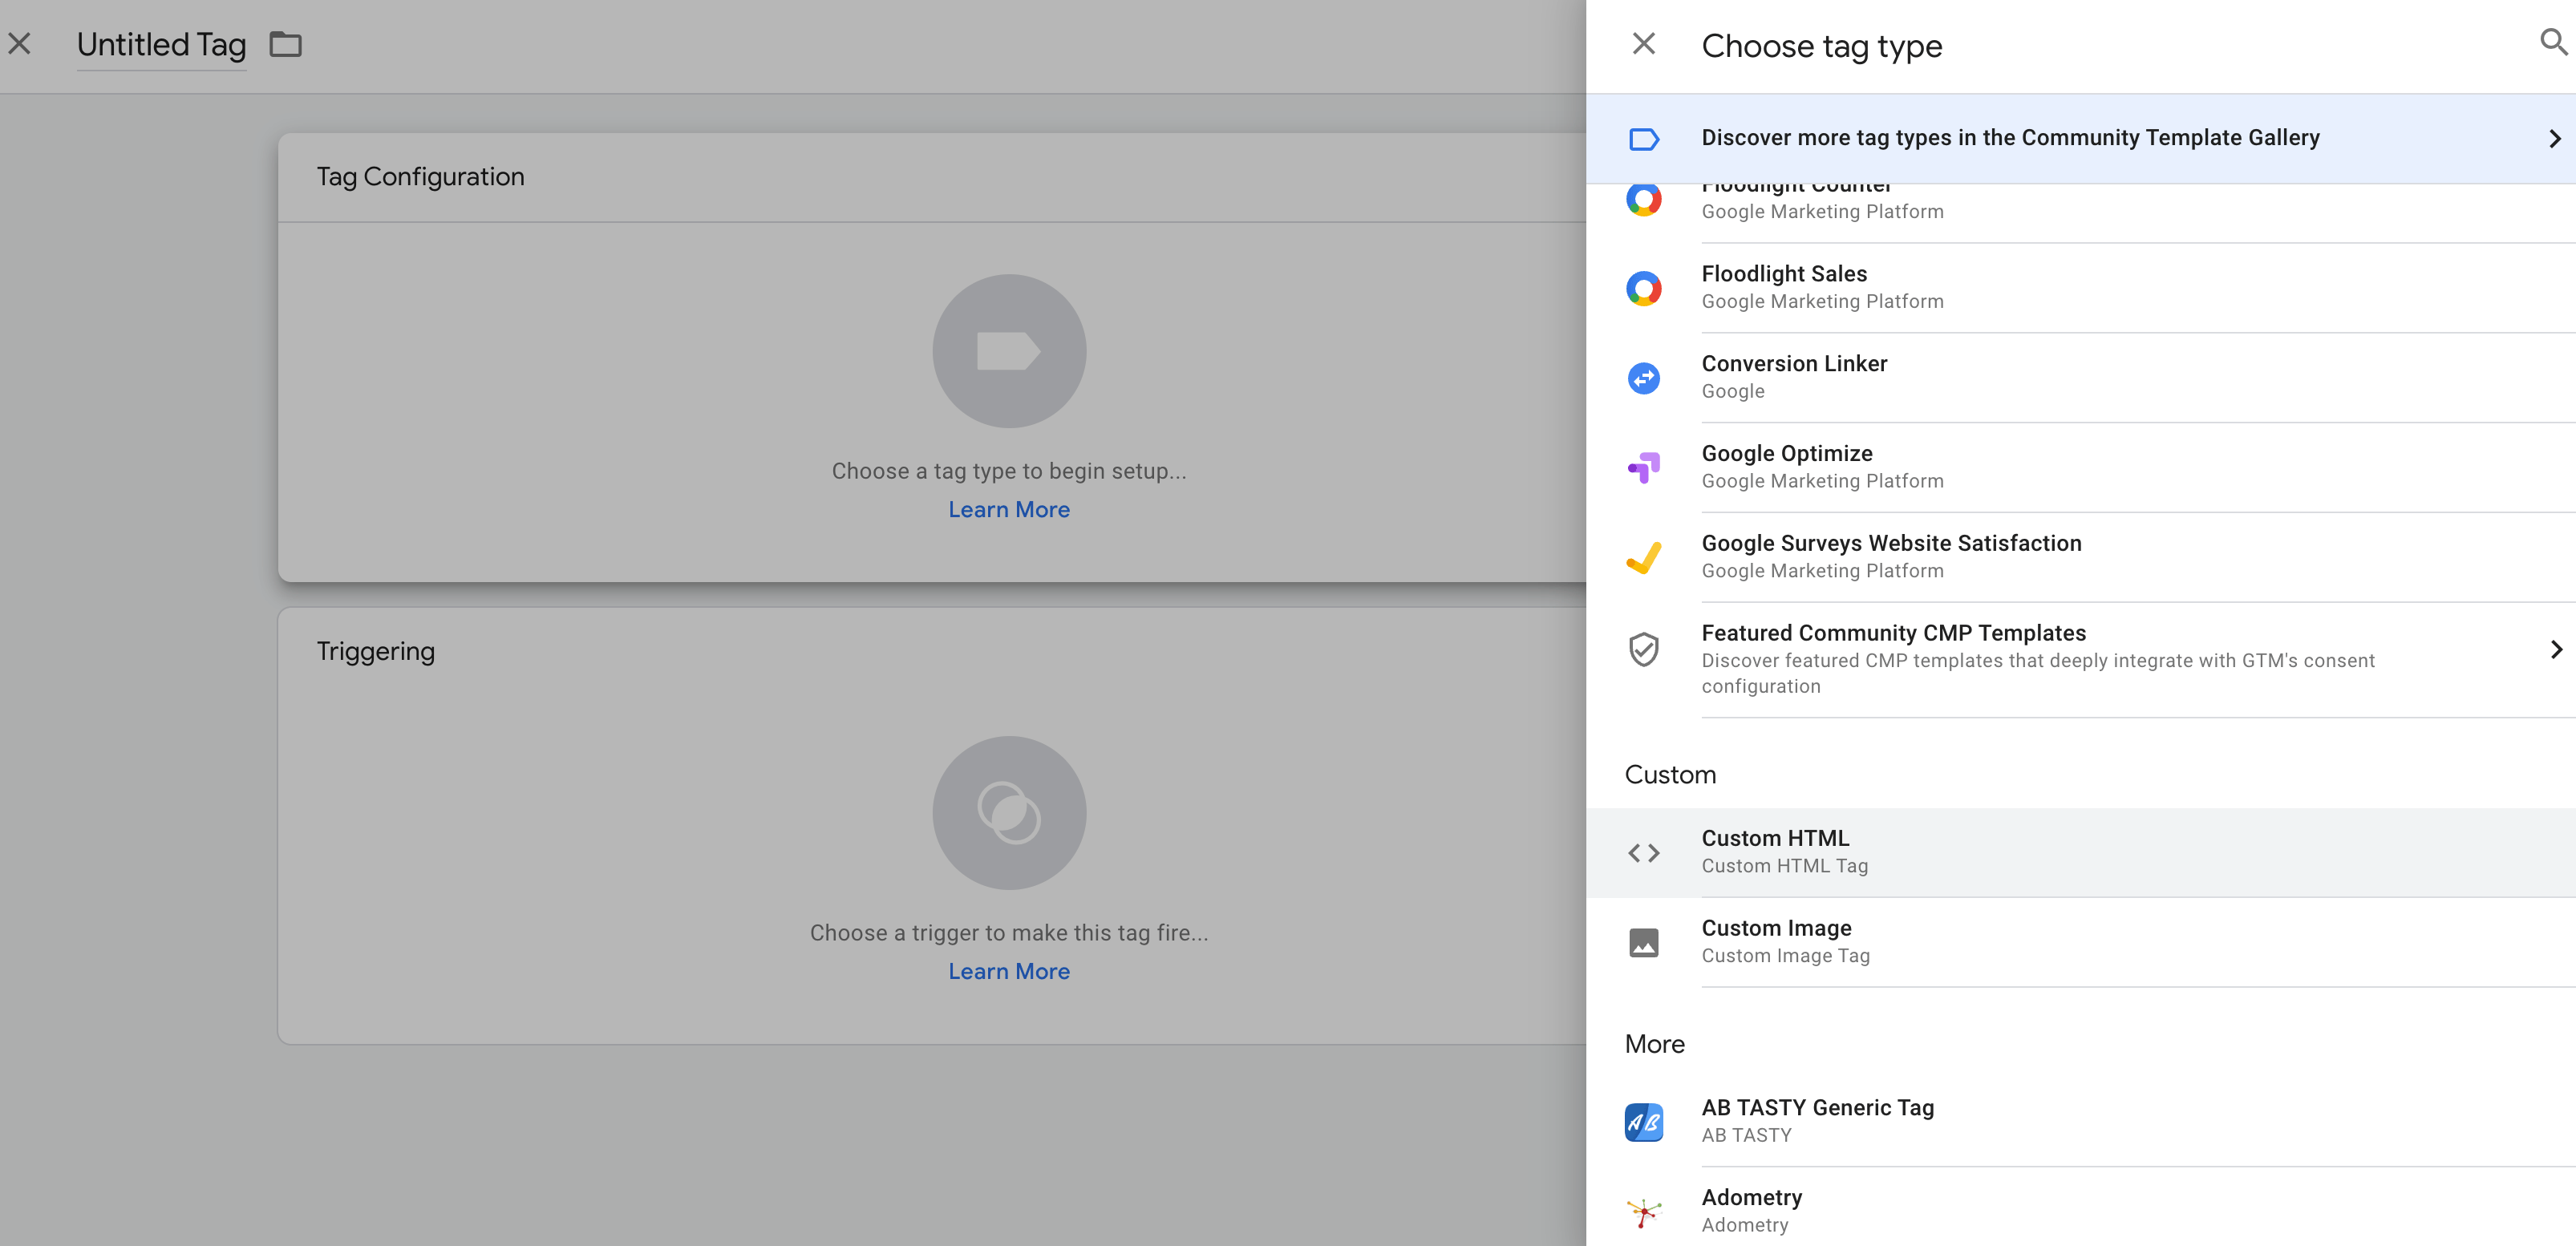Select Google Marketing Platform under Floodlight Counter

point(1822,212)
